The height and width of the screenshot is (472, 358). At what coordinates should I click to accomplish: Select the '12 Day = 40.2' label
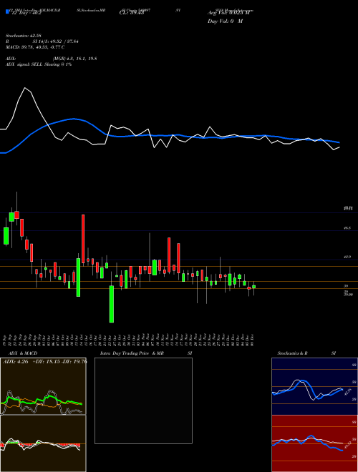pos(26,14)
